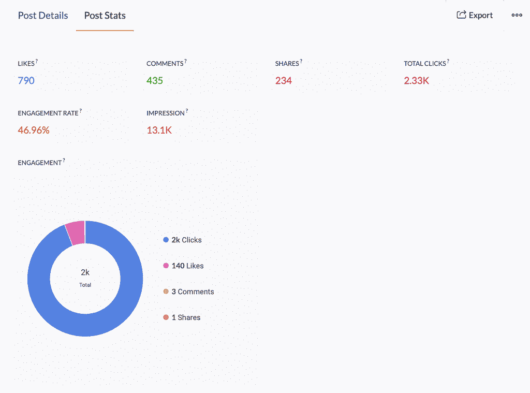Screen dimensions: 530x393
Task: Toggle the 2k Clicks legend entry
Action: click(x=183, y=240)
